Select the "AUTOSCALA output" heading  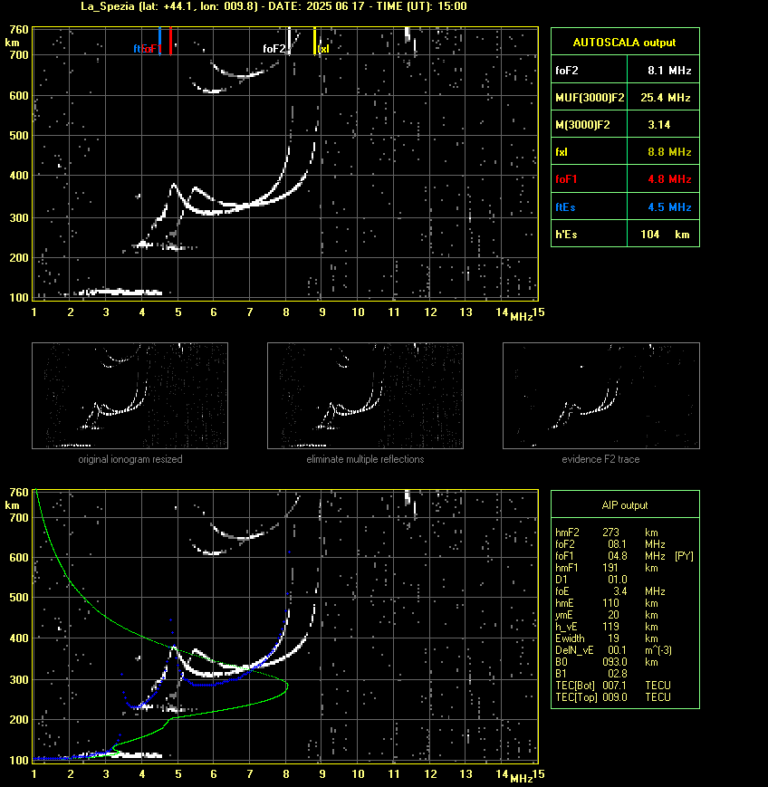(x=624, y=43)
